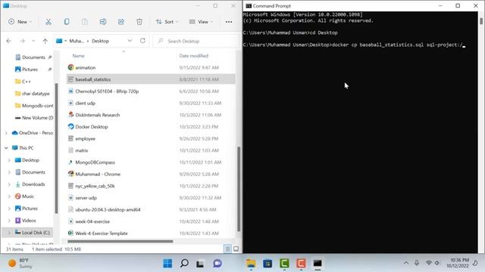Viewport: 485px width, 272px height.
Task: Open Videos under This PC
Action: pos(29,221)
